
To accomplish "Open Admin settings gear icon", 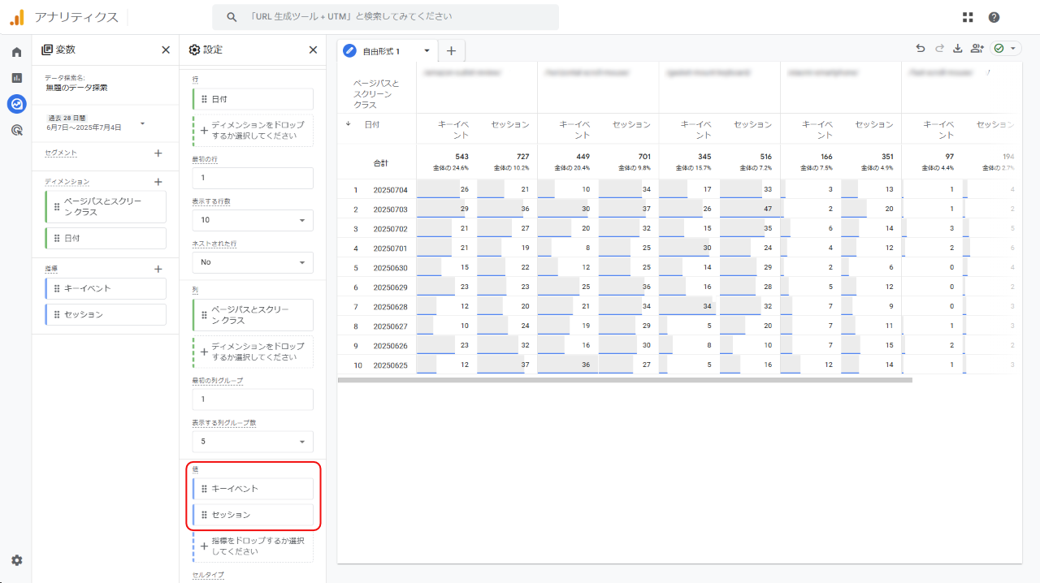I will 16,560.
